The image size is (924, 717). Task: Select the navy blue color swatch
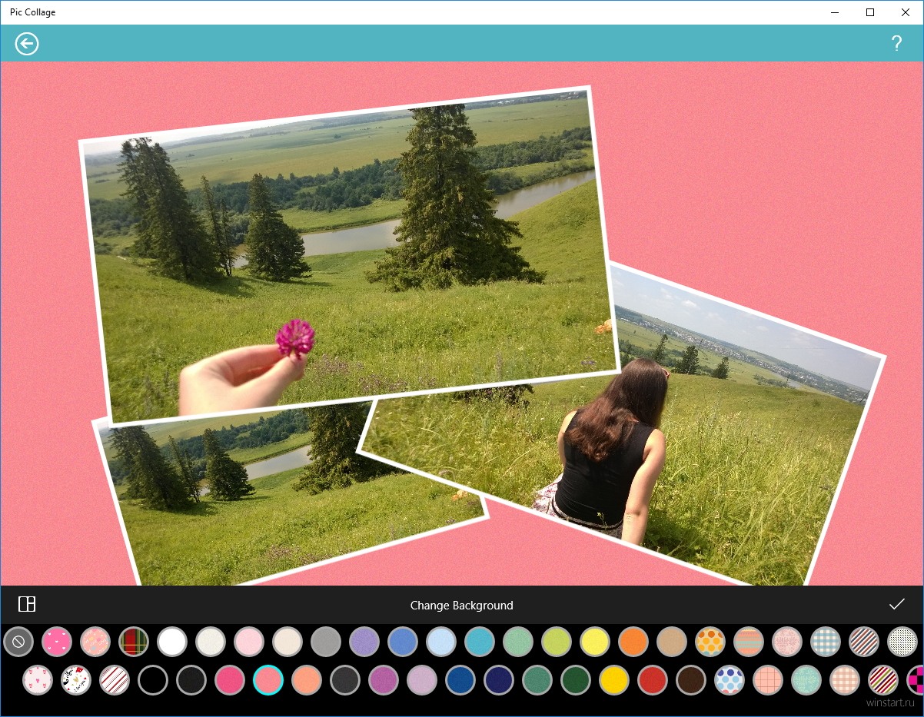499,680
